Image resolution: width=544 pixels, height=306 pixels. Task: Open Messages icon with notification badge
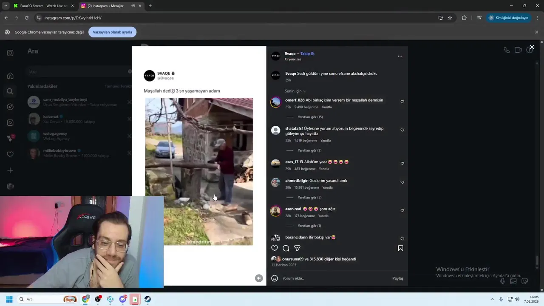click(x=10, y=138)
